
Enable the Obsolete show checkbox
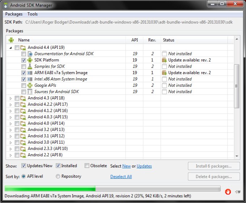point(87,166)
